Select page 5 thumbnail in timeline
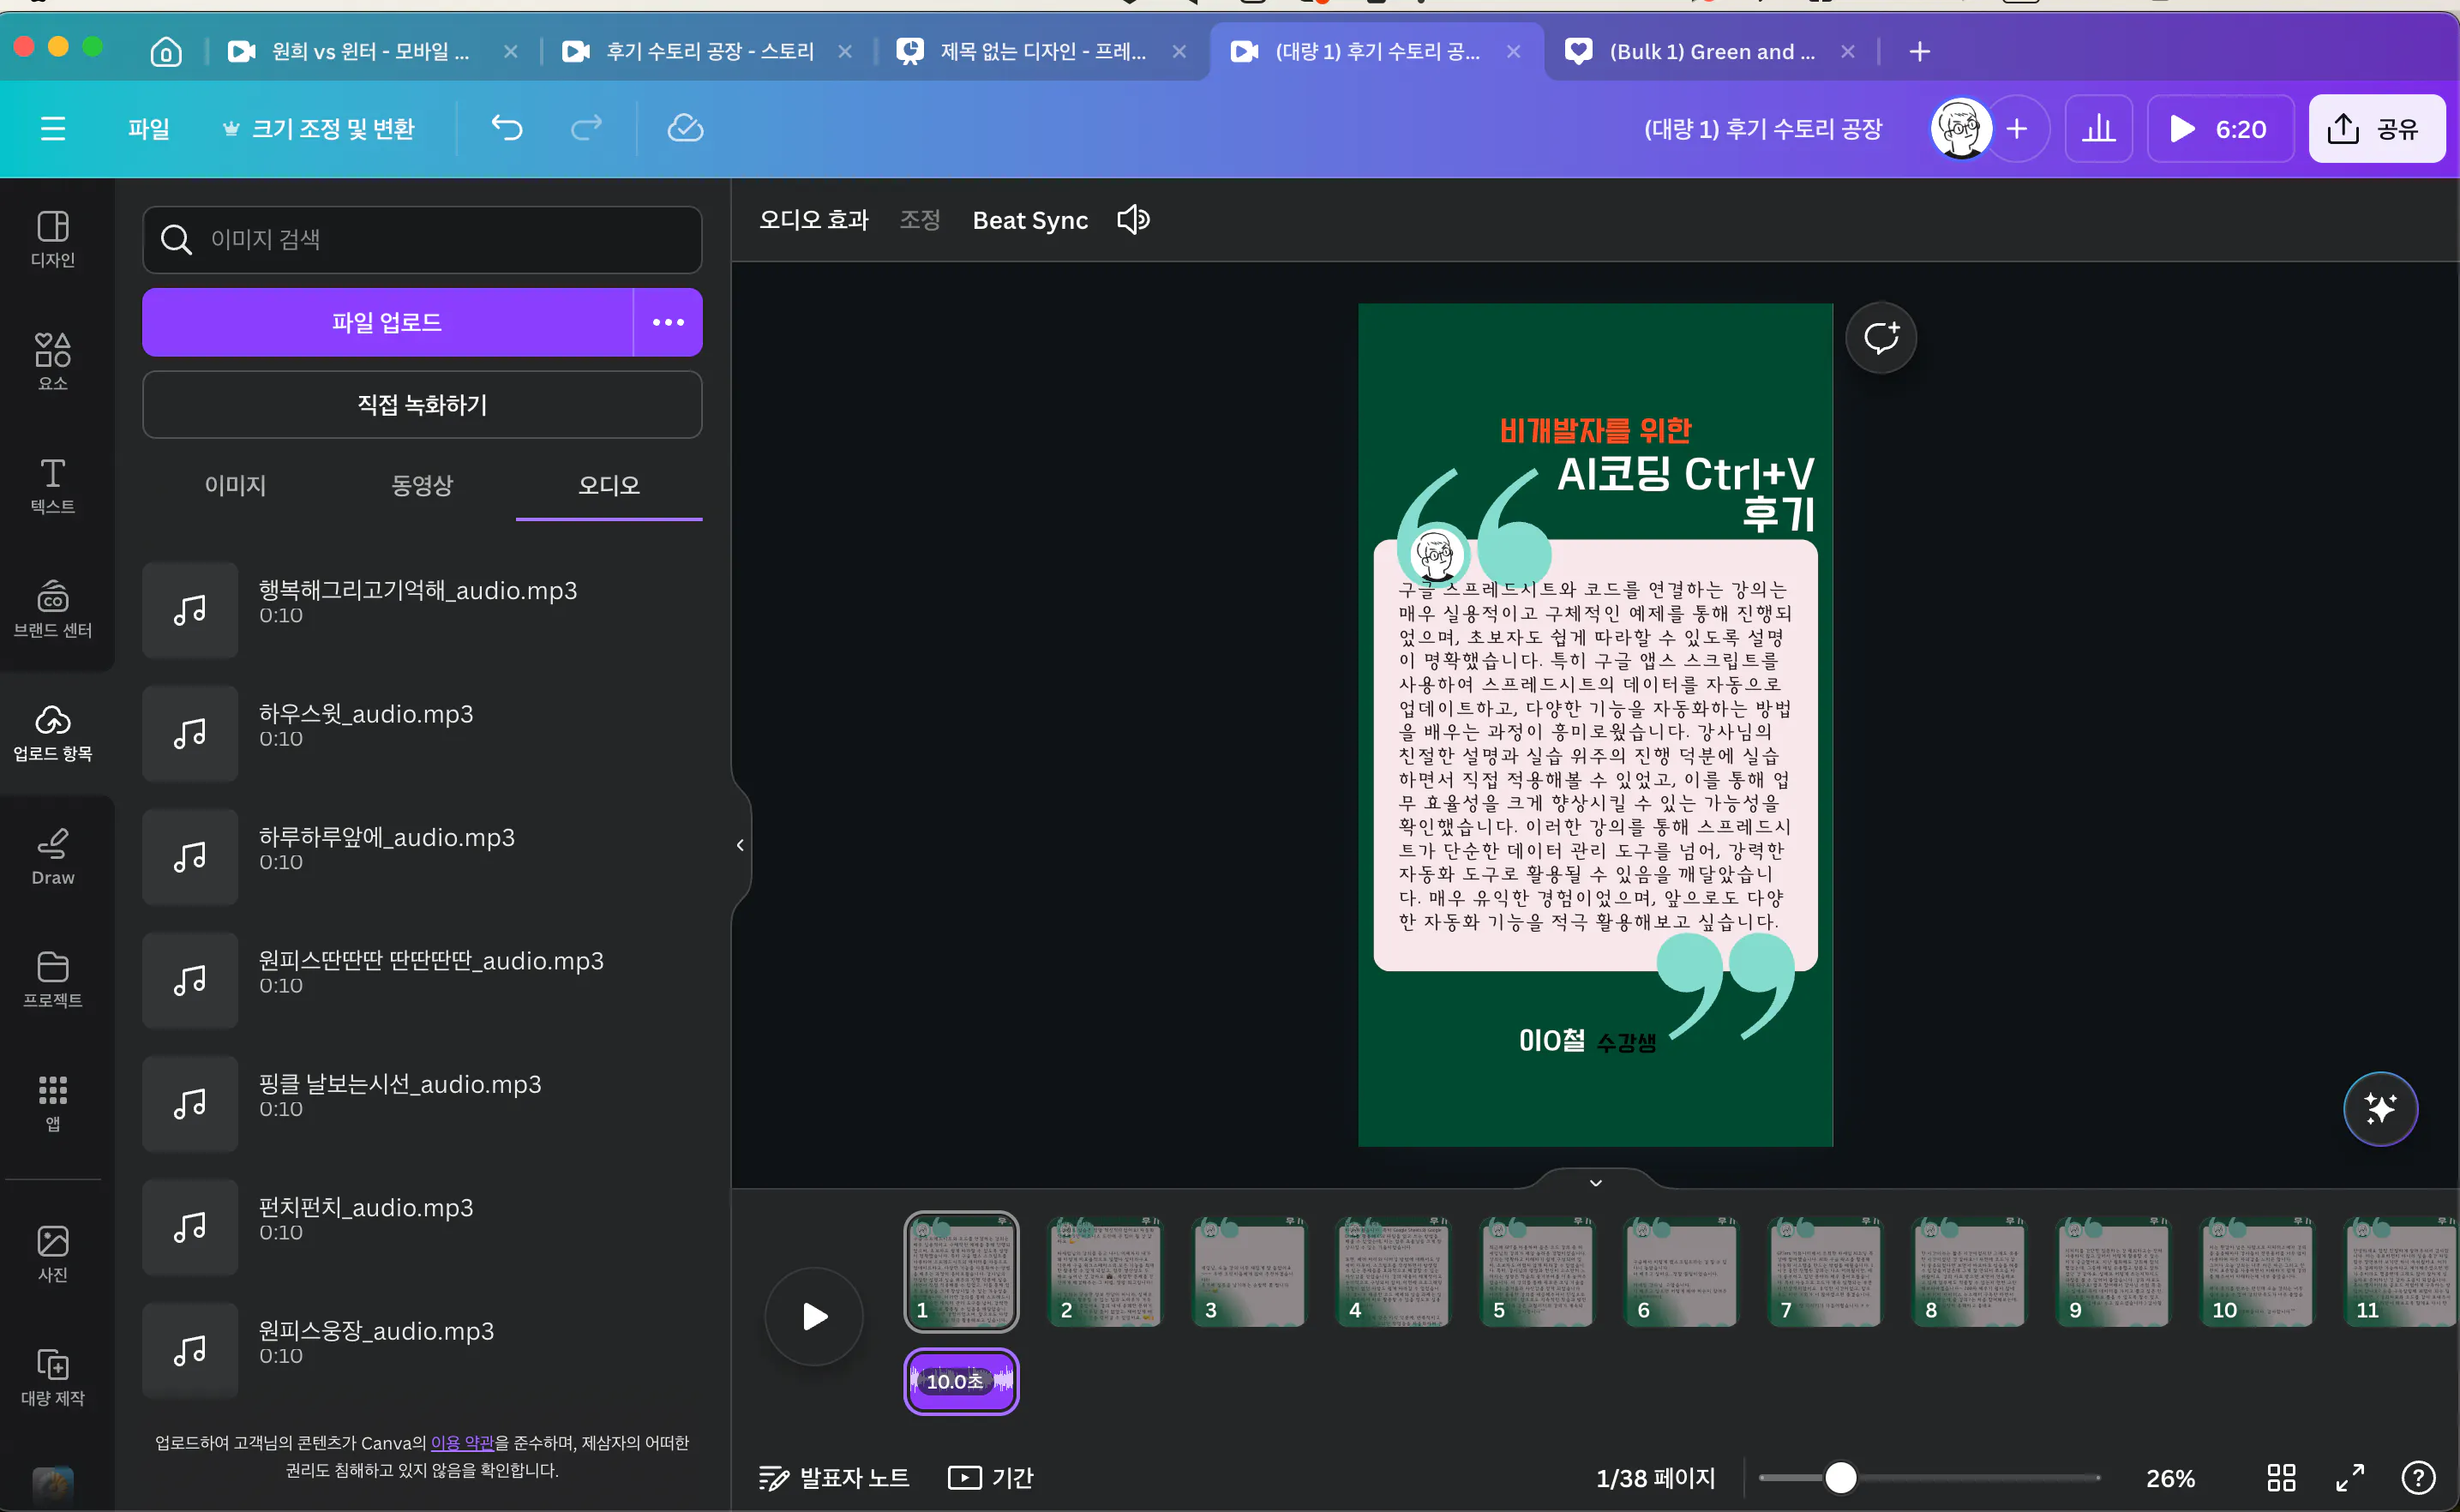The image size is (2460, 1512). tap(1536, 1272)
